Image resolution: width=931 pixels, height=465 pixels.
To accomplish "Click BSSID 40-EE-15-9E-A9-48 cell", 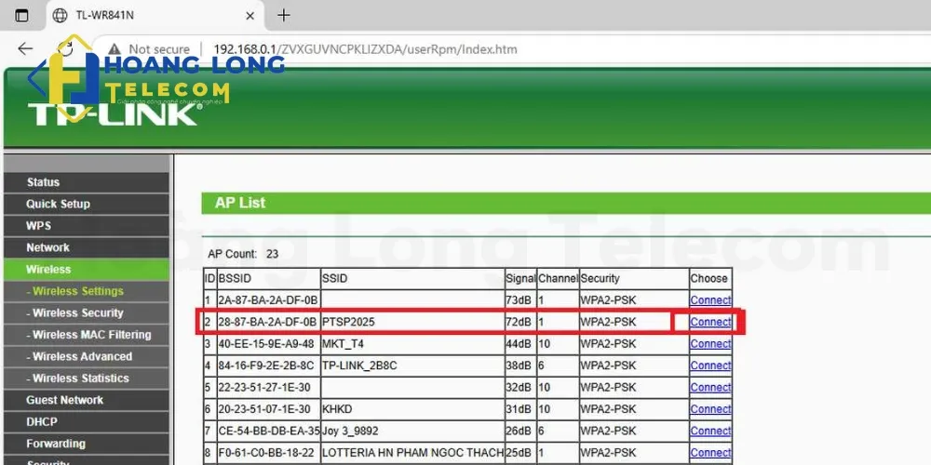I will [x=268, y=344].
